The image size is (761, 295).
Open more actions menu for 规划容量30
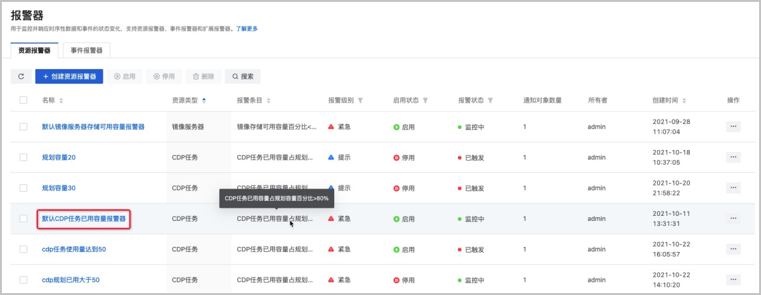tap(733, 188)
